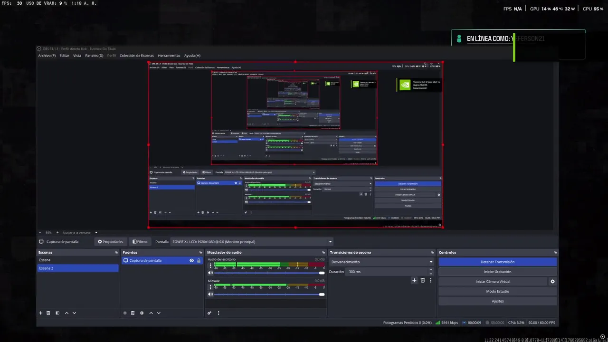Click EN LÍNEA COMO overlay notification
The height and width of the screenshot is (342, 608).
point(518,45)
